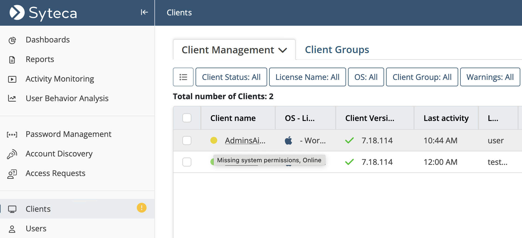The image size is (522, 238).
Task: Go to Activity Monitoring
Action: click(x=60, y=79)
